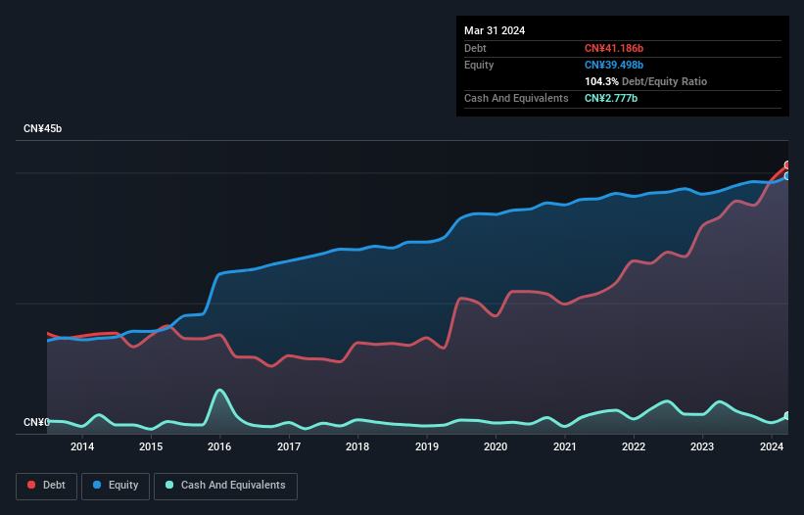The width and height of the screenshot is (804, 515).
Task: Click the Mar 31 2024 tooltip date
Action: point(495,30)
